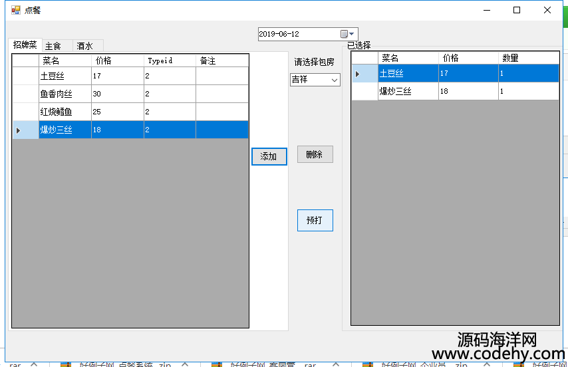Select 爆炒三丝 in the left menu grid
568x367 pixels.
click(65, 130)
